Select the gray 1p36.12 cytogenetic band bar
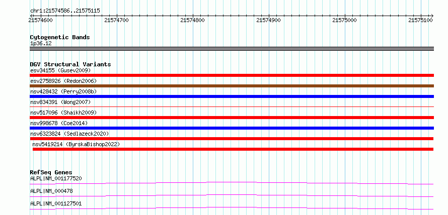This screenshot has width=448, height=215. click(232, 49)
